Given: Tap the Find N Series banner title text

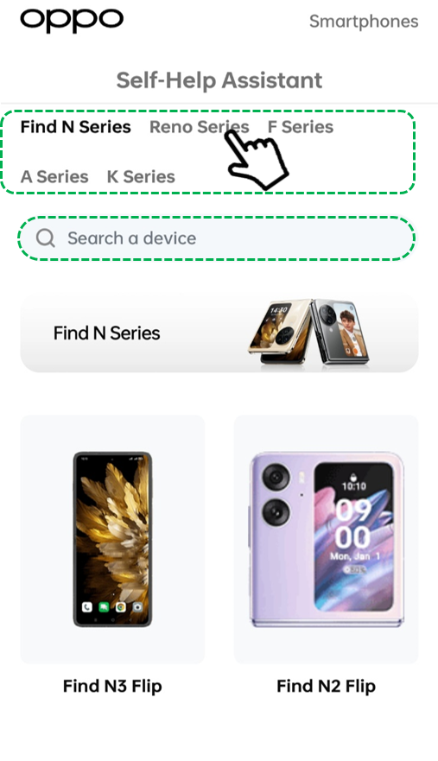Looking at the screenshot, I should coord(106,333).
